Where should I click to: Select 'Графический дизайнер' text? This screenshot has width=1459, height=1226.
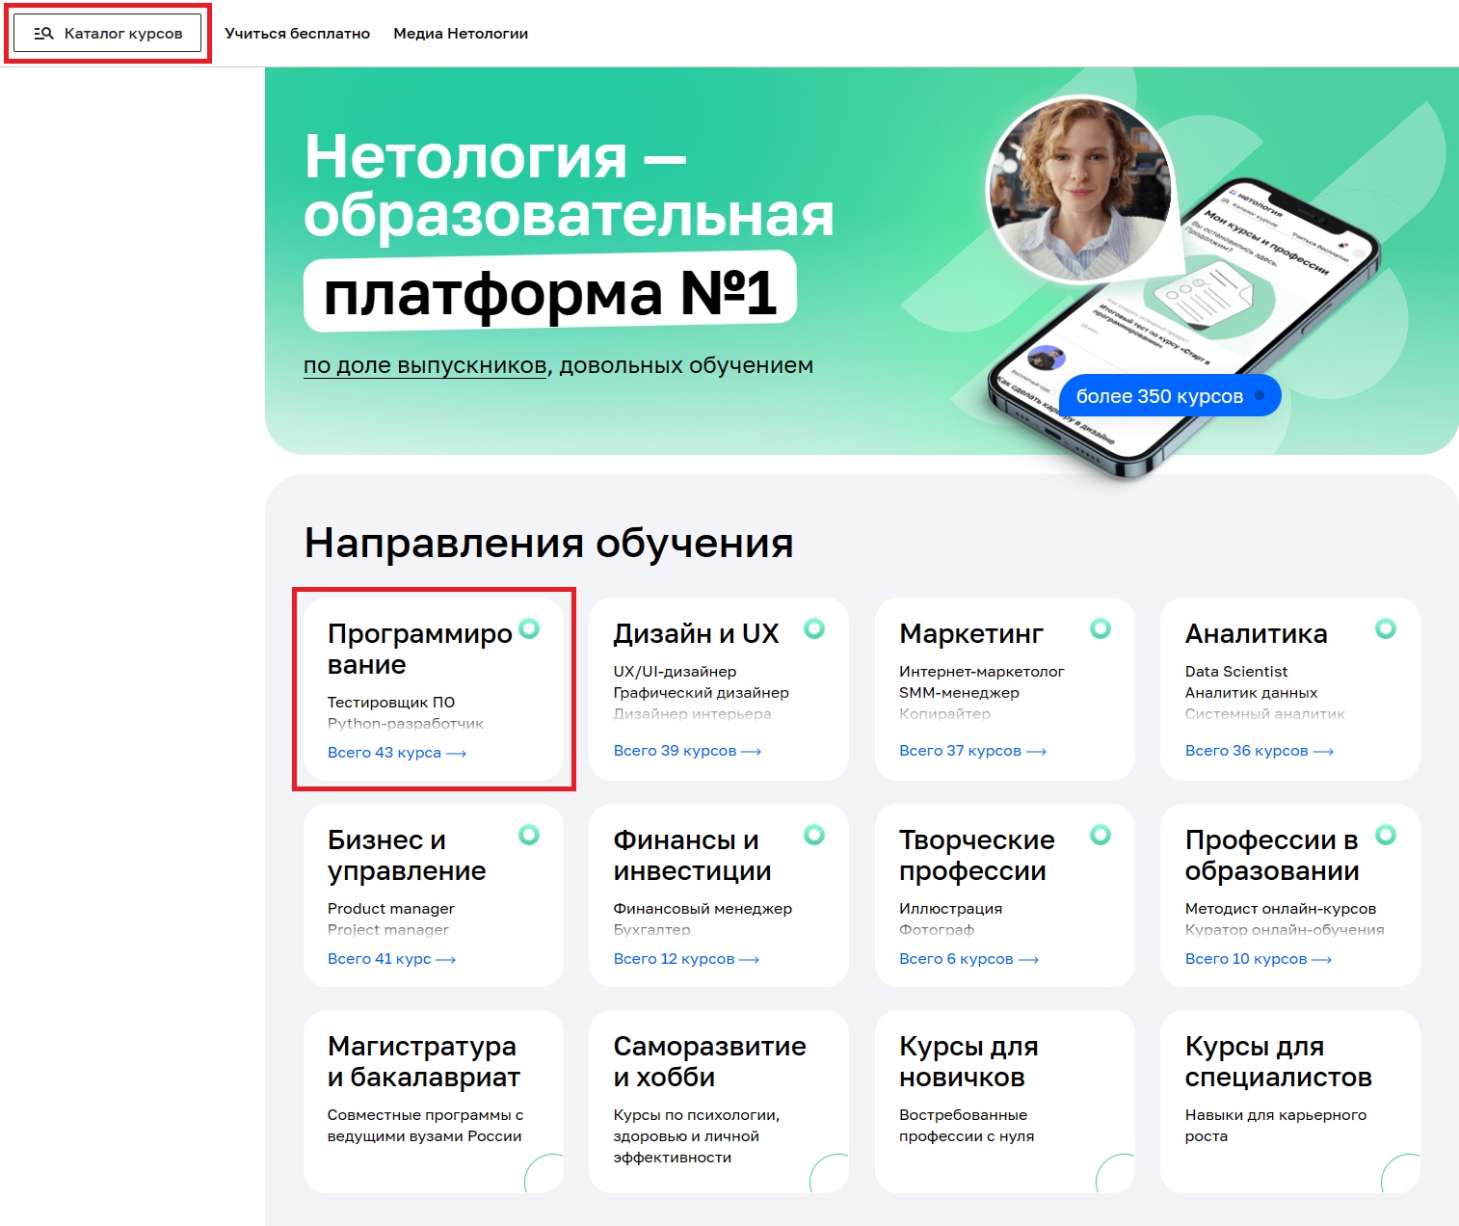(x=701, y=692)
